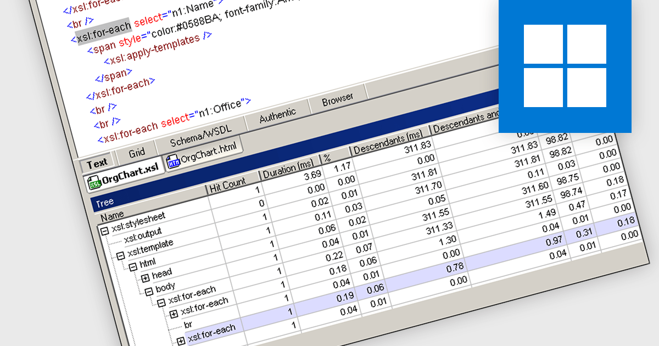Collapse the html node in the profiler tree
This screenshot has height=346, width=659.
point(133,267)
